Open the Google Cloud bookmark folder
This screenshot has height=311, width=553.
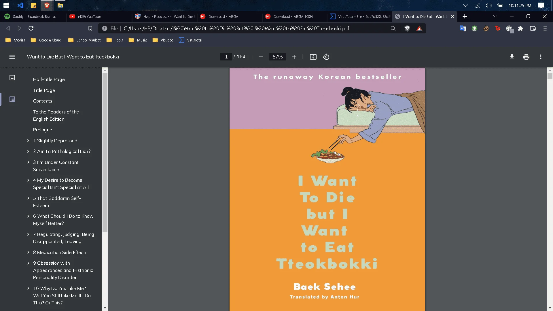click(x=46, y=40)
